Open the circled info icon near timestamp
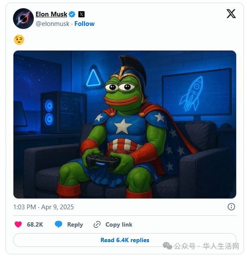This screenshot has height=256, width=247. tap(231, 207)
